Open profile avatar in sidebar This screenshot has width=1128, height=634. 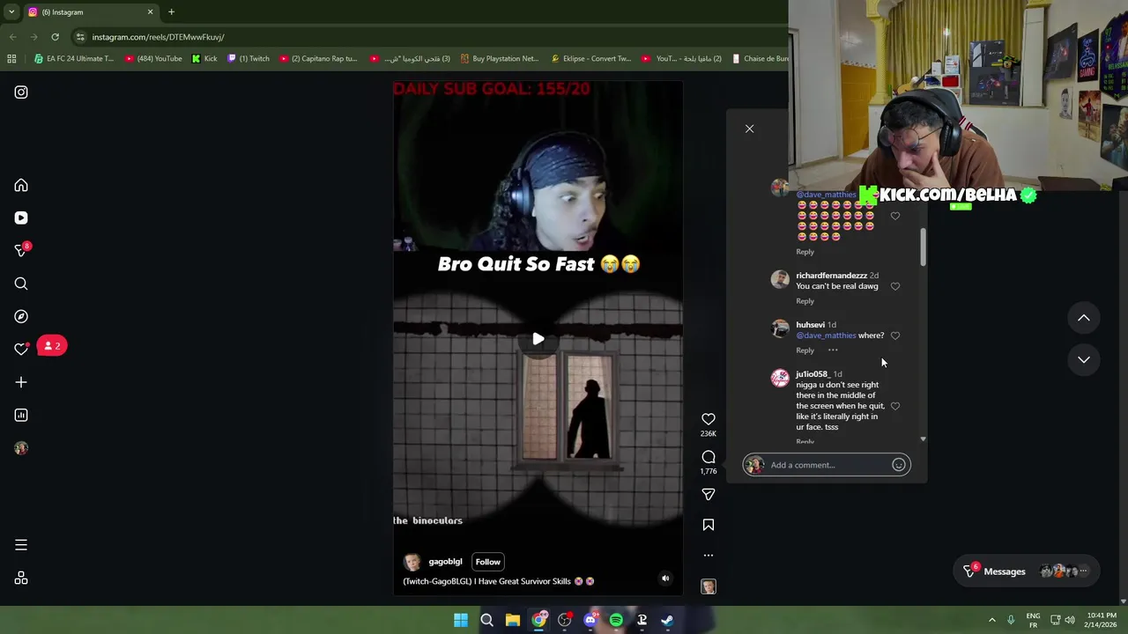[21, 448]
